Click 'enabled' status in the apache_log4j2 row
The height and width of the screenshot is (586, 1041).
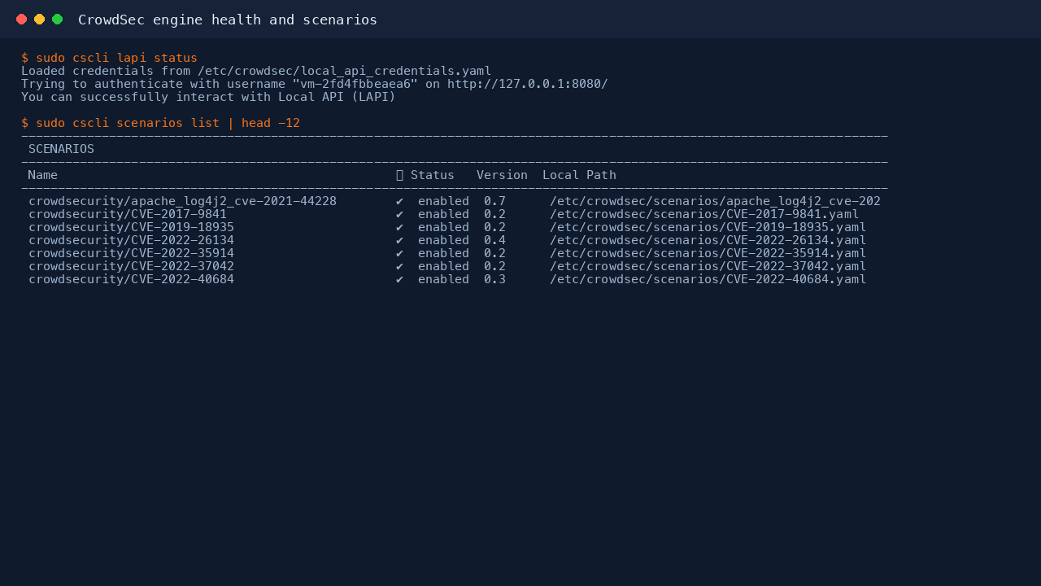click(x=443, y=201)
